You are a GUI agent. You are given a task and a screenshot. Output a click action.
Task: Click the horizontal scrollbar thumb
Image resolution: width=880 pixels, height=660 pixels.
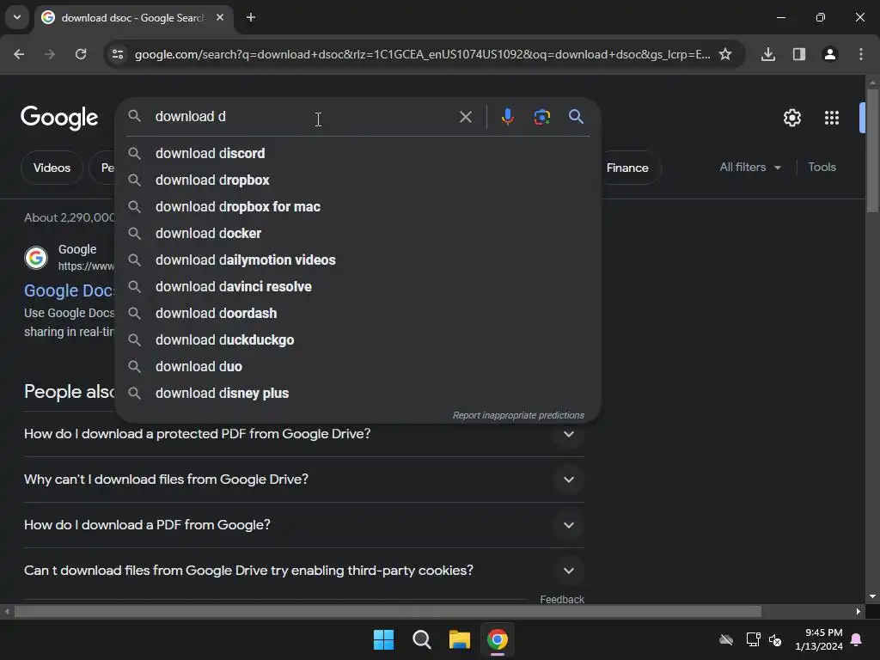click(388, 611)
